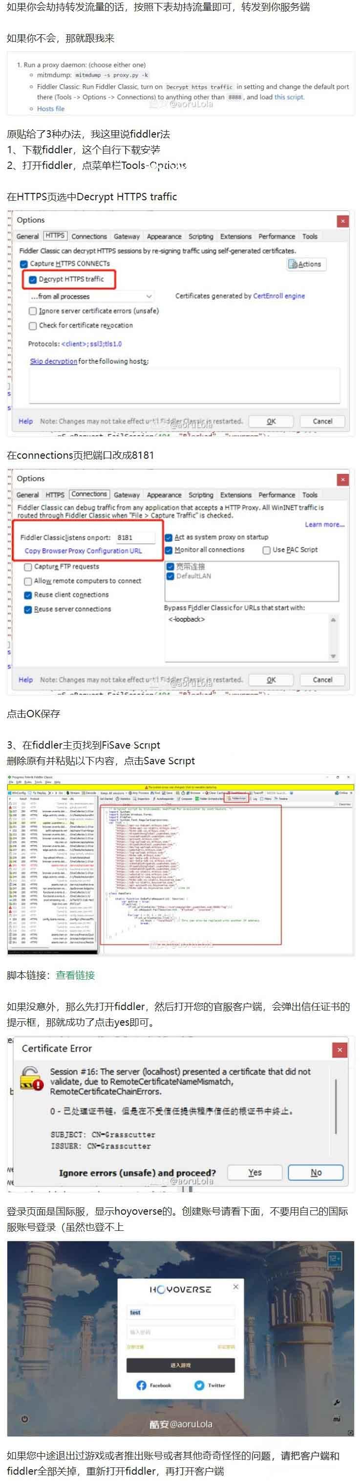Click the Skip decryption link

coord(53,361)
